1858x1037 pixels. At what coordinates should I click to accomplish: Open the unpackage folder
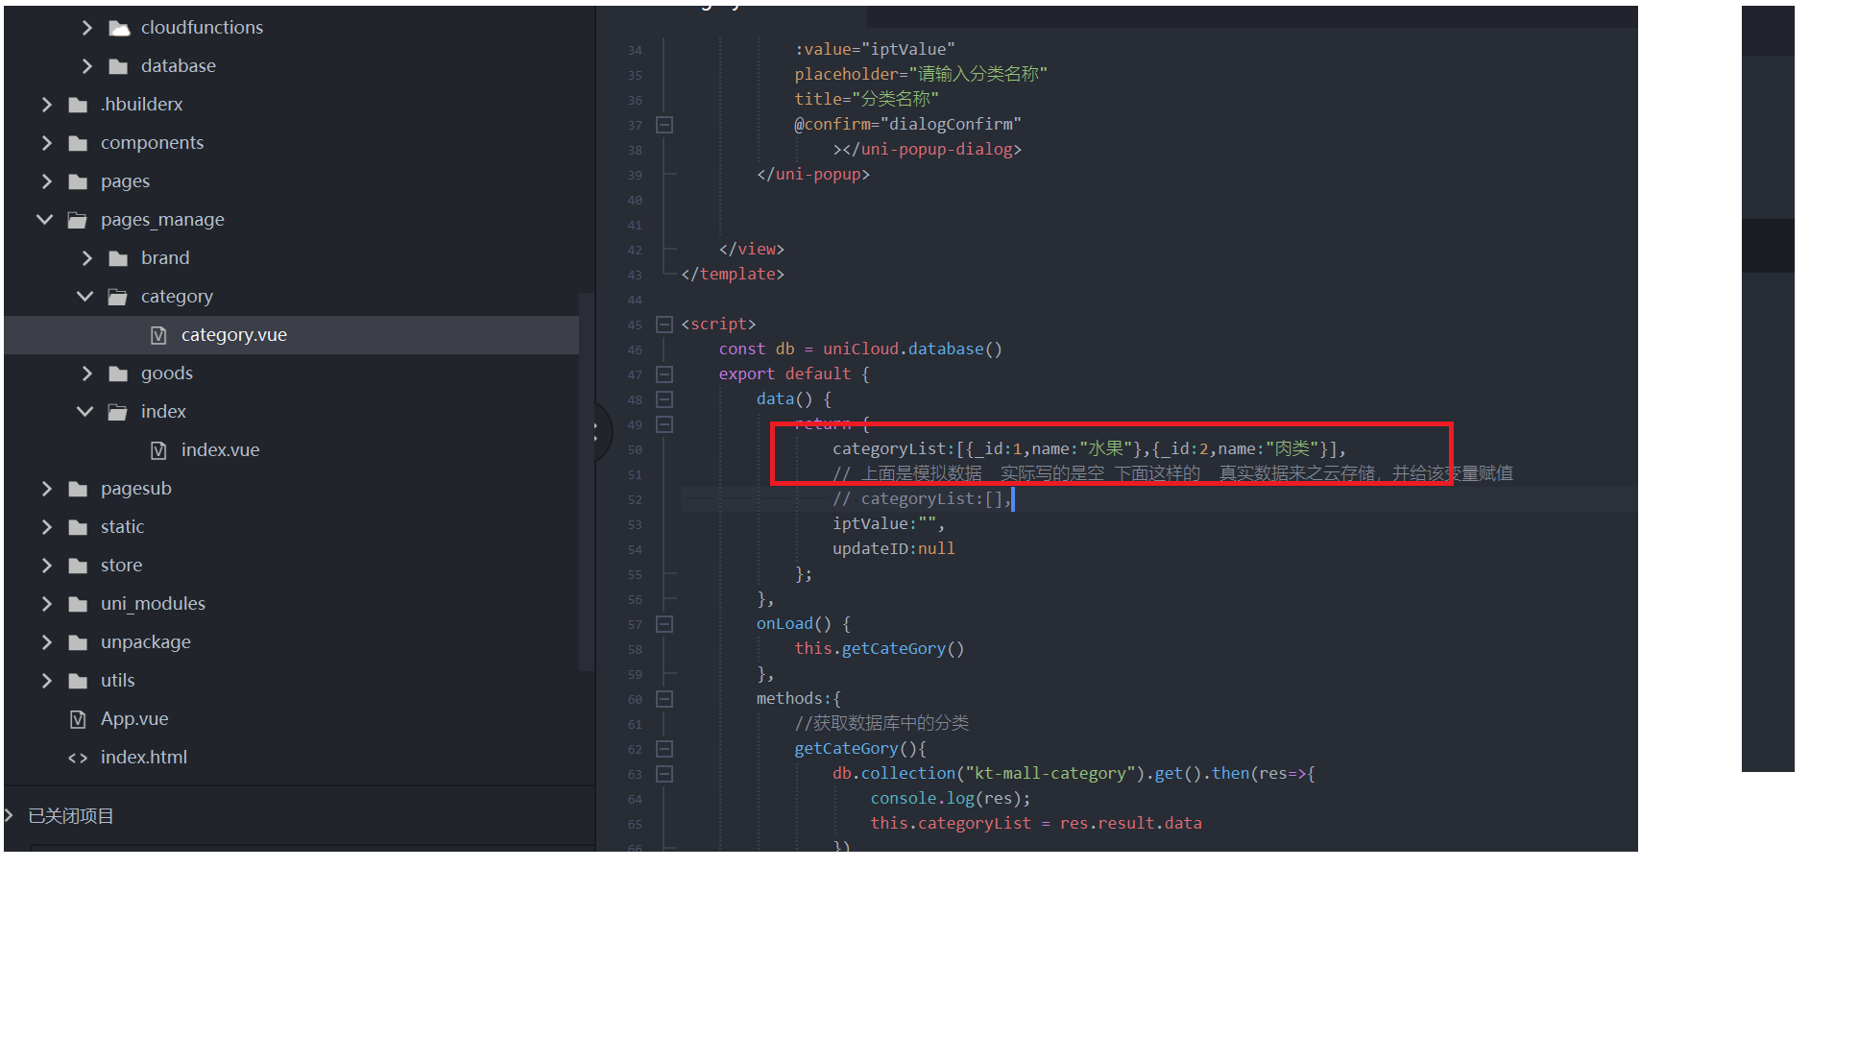(x=145, y=642)
